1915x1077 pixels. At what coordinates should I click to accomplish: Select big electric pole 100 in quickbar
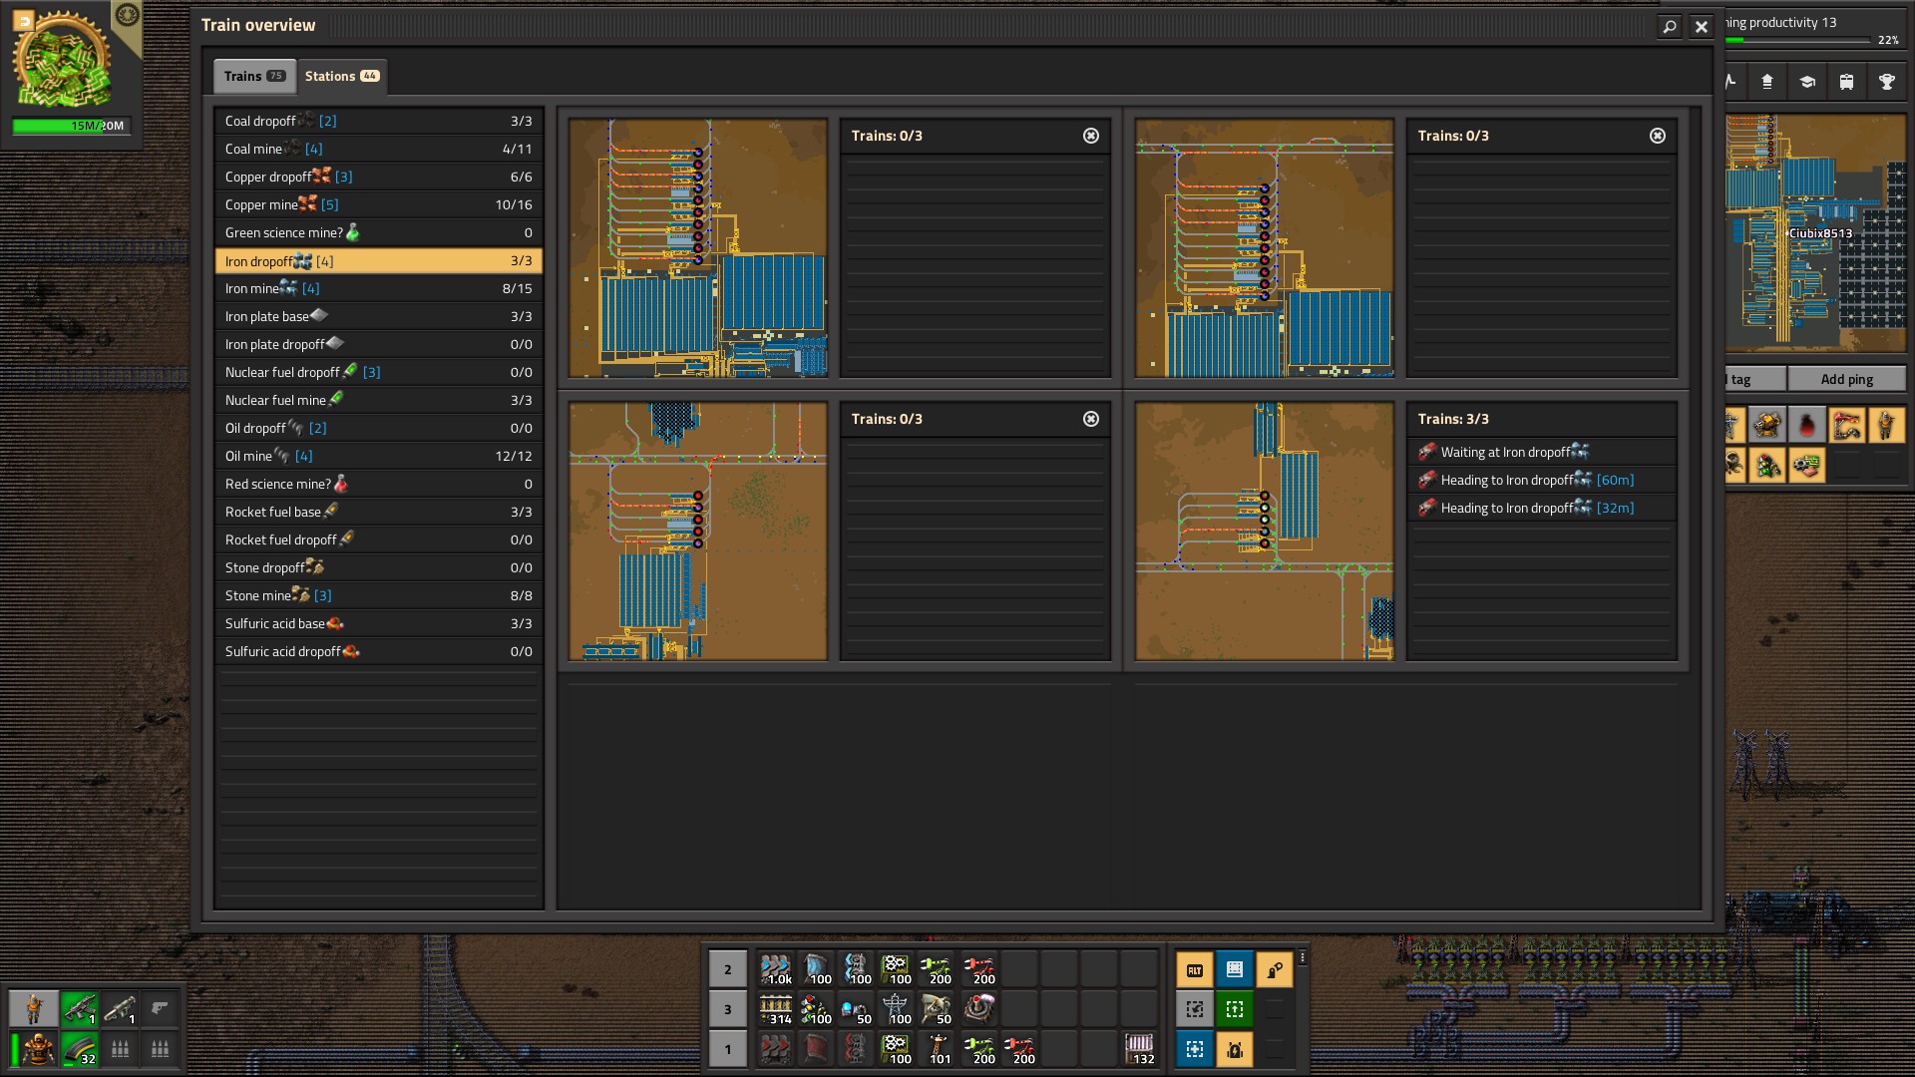pyautogui.click(x=897, y=1008)
